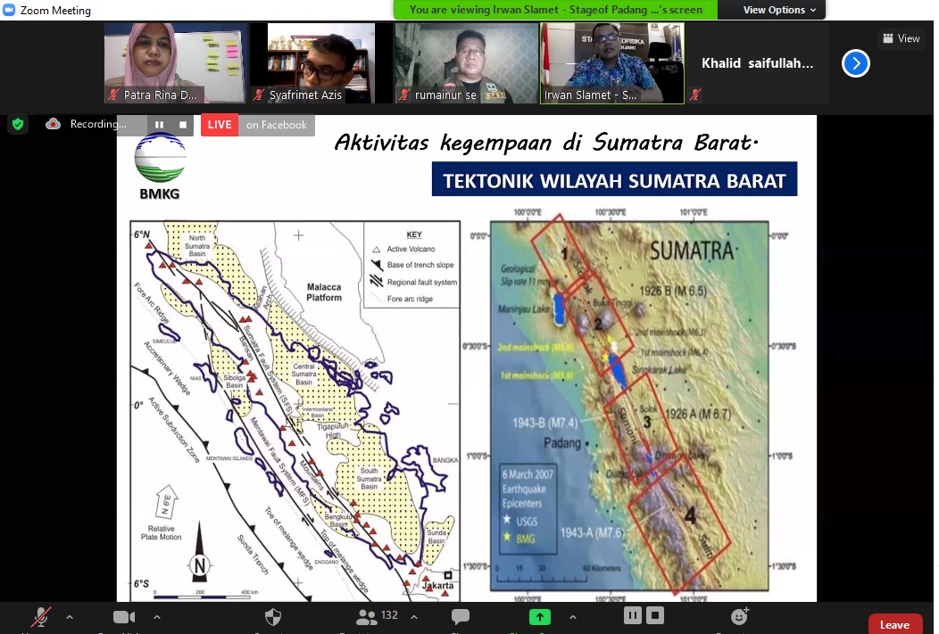The width and height of the screenshot is (939, 634).
Task: Open the Security shield menu
Action: (273, 617)
